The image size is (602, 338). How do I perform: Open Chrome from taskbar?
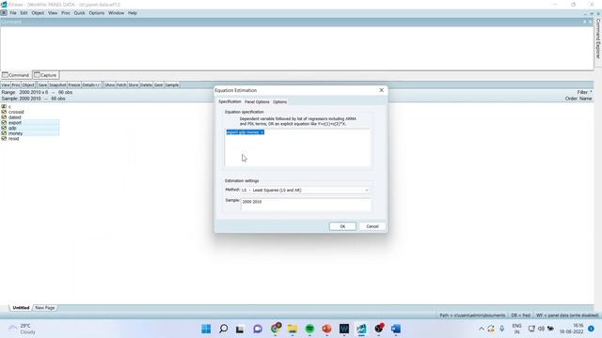pyautogui.click(x=276, y=329)
